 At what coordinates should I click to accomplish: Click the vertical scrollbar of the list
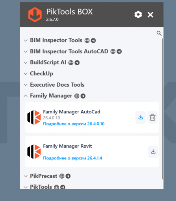coord(163,109)
